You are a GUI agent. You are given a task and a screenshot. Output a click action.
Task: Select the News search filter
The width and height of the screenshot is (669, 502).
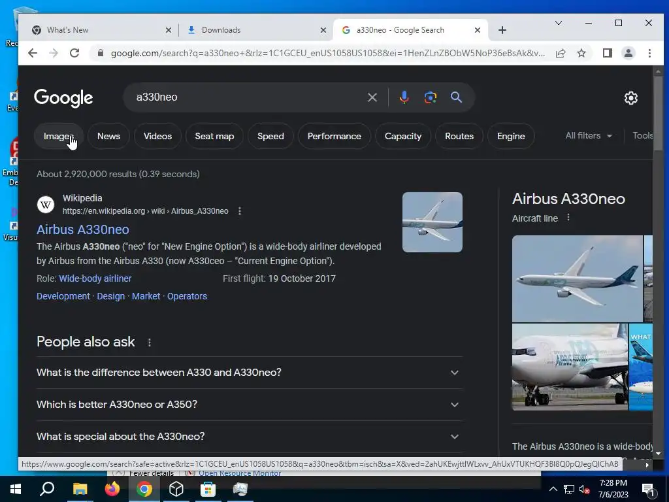click(x=108, y=136)
